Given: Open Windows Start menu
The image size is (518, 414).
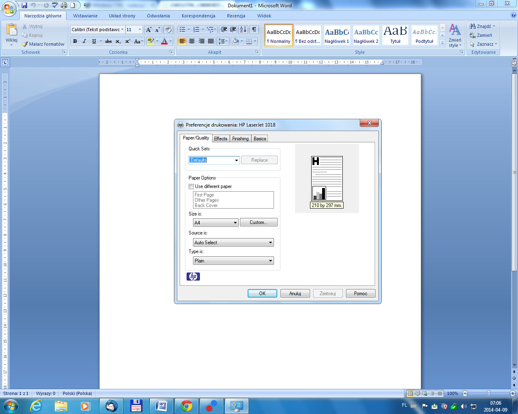Looking at the screenshot, I should [x=10, y=406].
